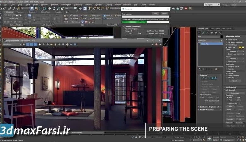The width and height of the screenshot is (246, 142).
Task: Select Manually update option
Action: [227, 78]
